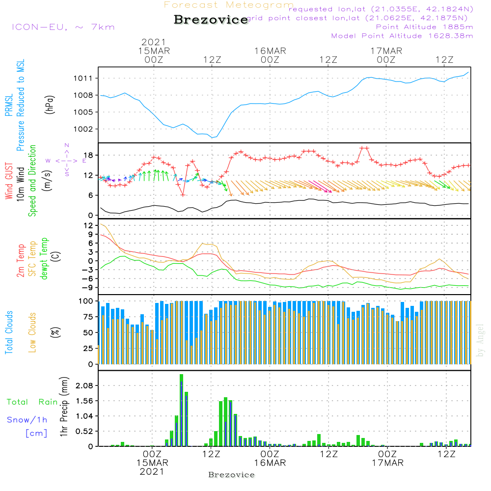Screen dimensions: 491x491
Task: Select the 'Pressure Reduced to MSL' label
Action: (20, 105)
